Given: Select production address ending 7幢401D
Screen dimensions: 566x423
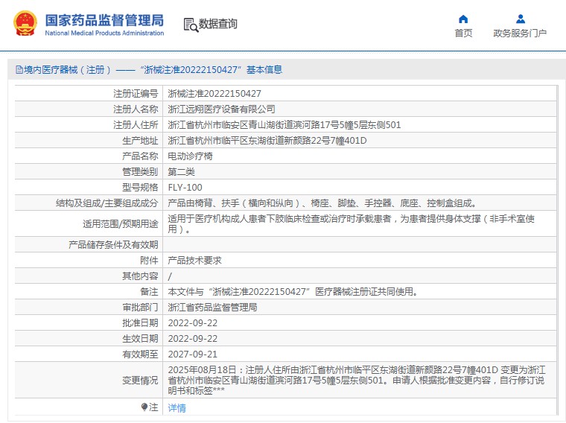Looking at the screenshot, I should click(267, 141).
